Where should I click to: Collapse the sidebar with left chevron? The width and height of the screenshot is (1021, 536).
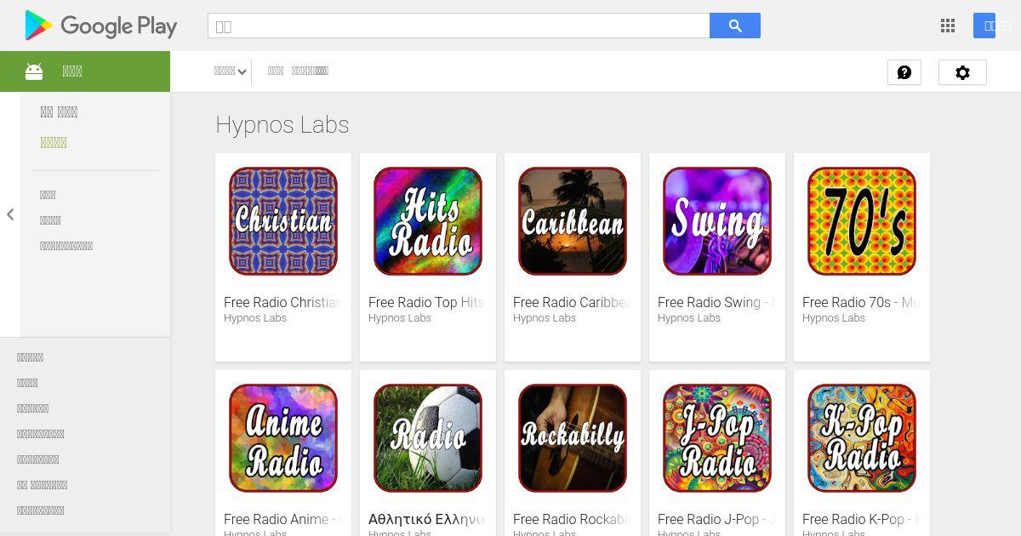pos(10,214)
